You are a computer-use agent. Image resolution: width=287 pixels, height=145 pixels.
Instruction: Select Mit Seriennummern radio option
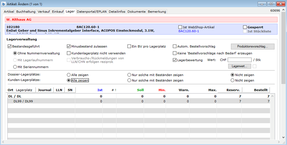point(15,67)
